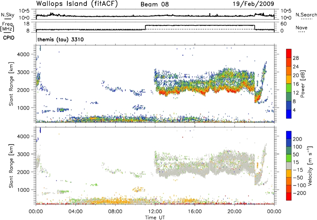
Task: Select the 'Time UT' axis title
Action: (x=155, y=217)
